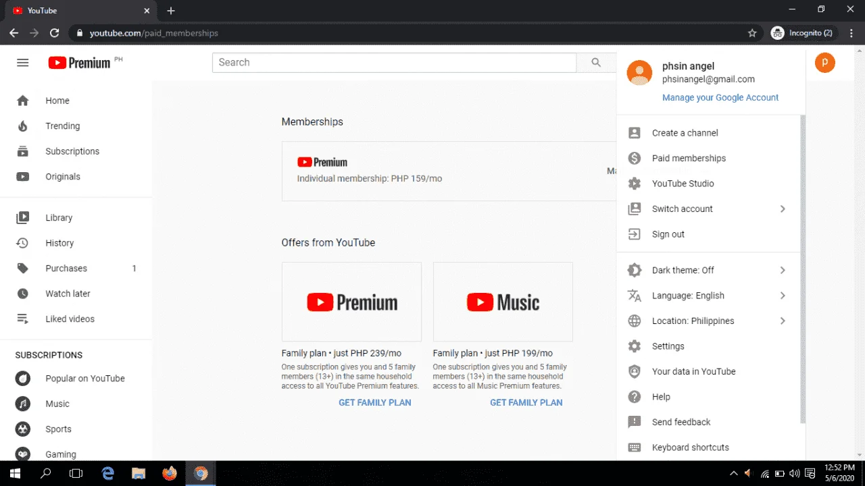Select Keyboard shortcuts menu item
865x486 pixels.
point(708,448)
